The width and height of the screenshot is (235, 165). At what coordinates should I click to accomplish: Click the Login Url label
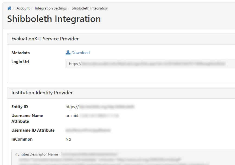pos(20,62)
